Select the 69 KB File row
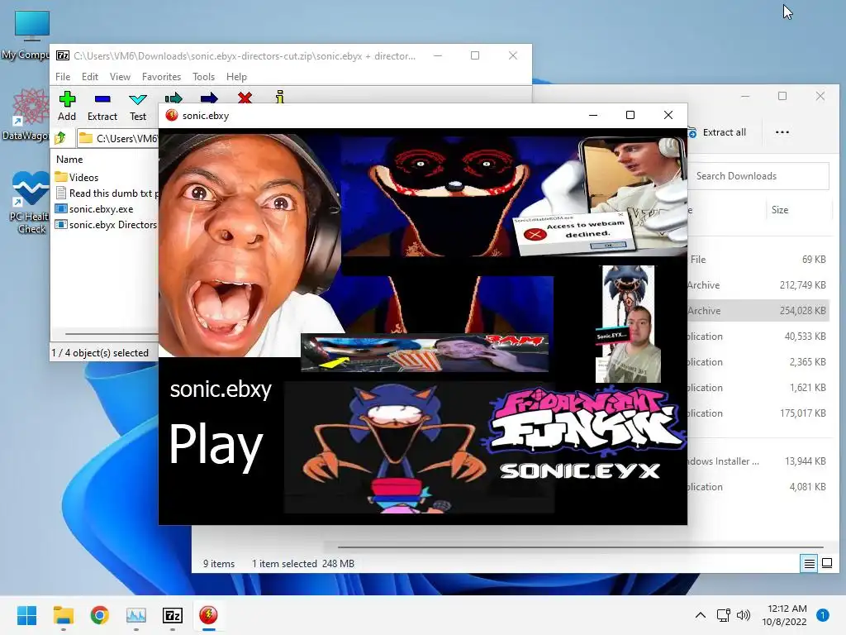Image resolution: width=846 pixels, height=635 pixels. pos(758,259)
